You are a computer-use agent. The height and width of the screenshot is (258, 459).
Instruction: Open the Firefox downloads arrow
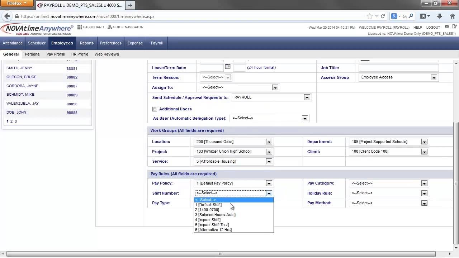(x=440, y=16)
